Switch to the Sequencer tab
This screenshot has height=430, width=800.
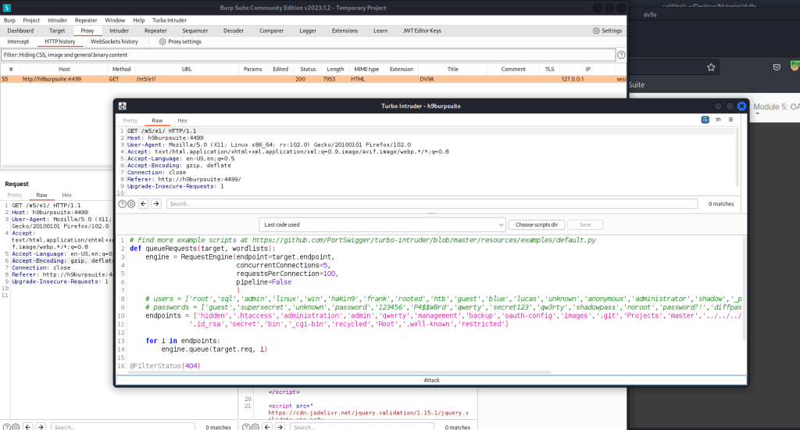pos(195,30)
